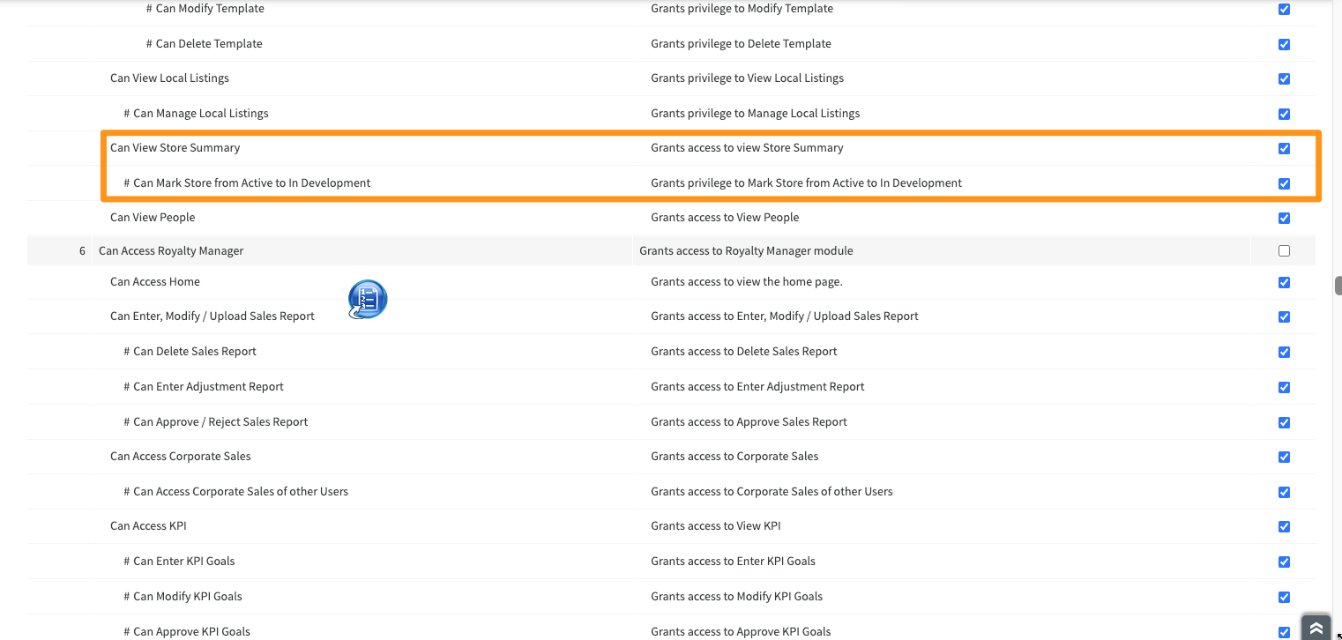Toggle Can Approve / Reject Sales Report checkbox

1284,422
